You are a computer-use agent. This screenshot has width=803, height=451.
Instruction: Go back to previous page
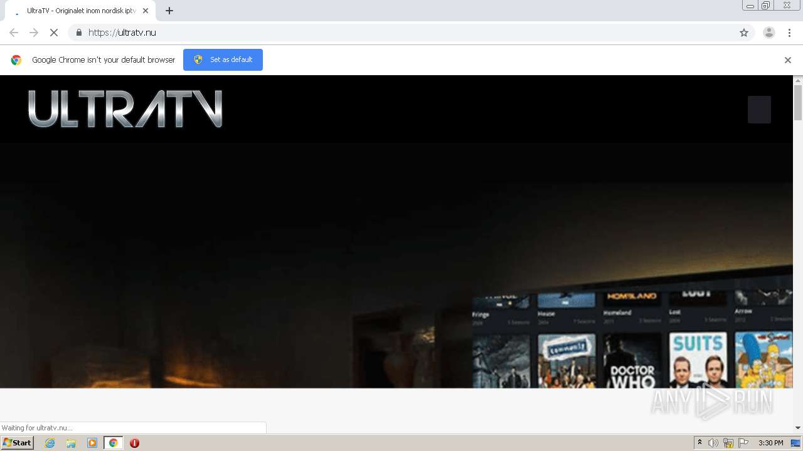[x=14, y=33]
